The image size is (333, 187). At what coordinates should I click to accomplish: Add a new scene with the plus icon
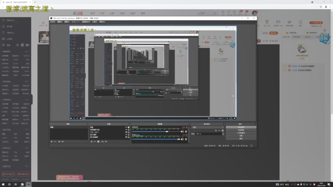point(52,141)
